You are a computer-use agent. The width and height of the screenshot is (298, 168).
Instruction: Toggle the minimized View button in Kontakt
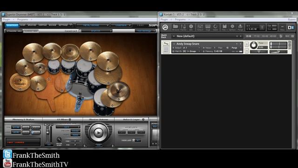coord(282,28)
